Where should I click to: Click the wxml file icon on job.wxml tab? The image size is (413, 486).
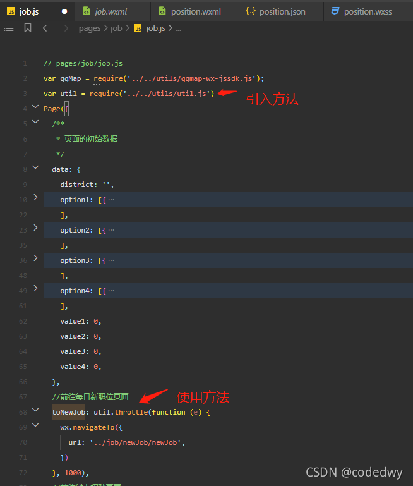coord(87,11)
